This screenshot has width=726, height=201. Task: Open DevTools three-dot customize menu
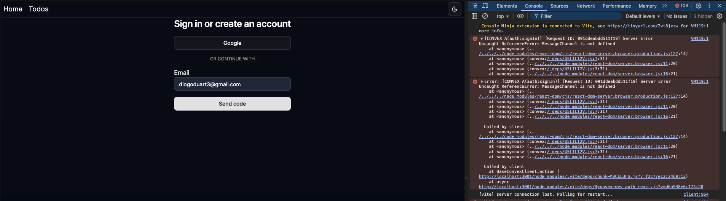point(709,6)
